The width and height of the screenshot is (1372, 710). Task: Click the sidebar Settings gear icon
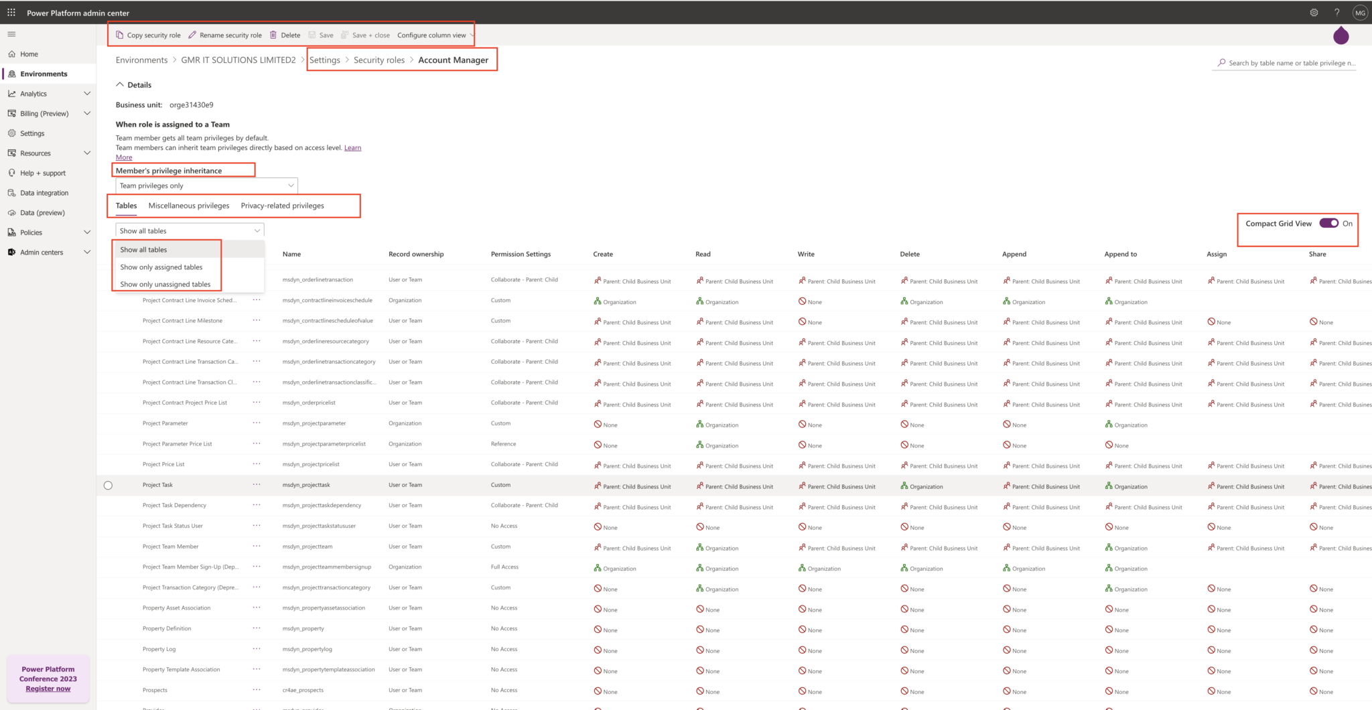click(x=12, y=133)
